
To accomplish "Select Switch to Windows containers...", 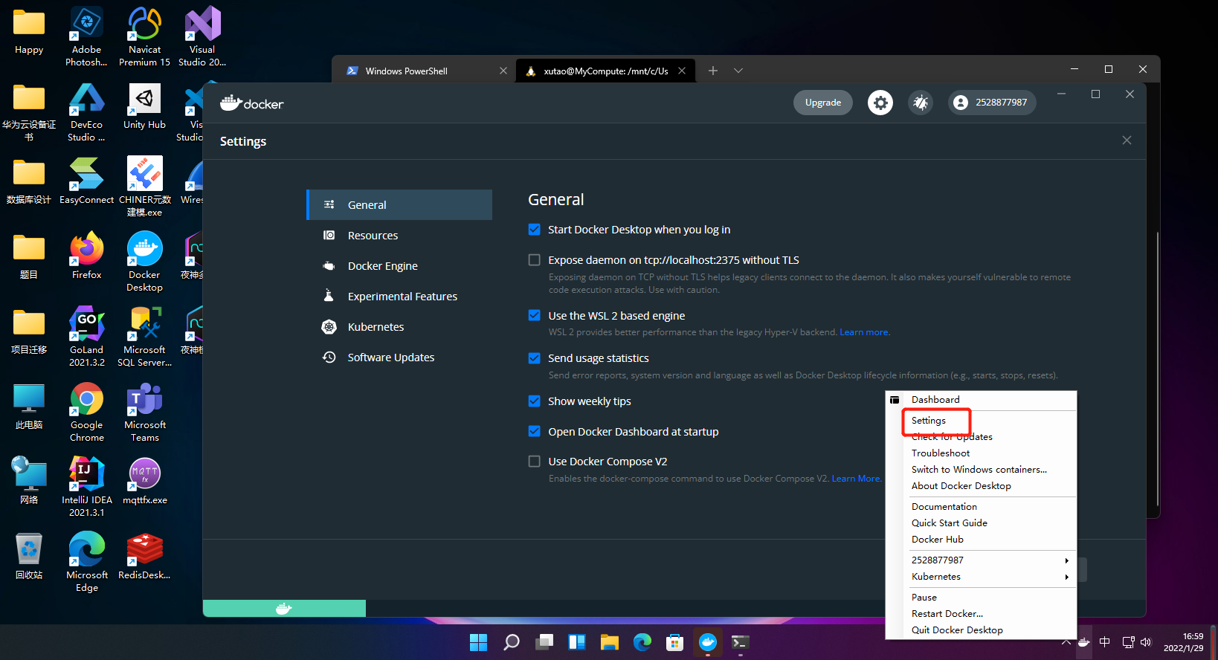I will click(981, 470).
